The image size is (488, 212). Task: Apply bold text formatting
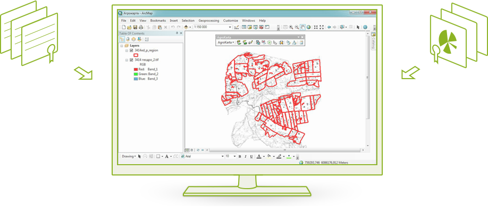[x=240, y=156]
